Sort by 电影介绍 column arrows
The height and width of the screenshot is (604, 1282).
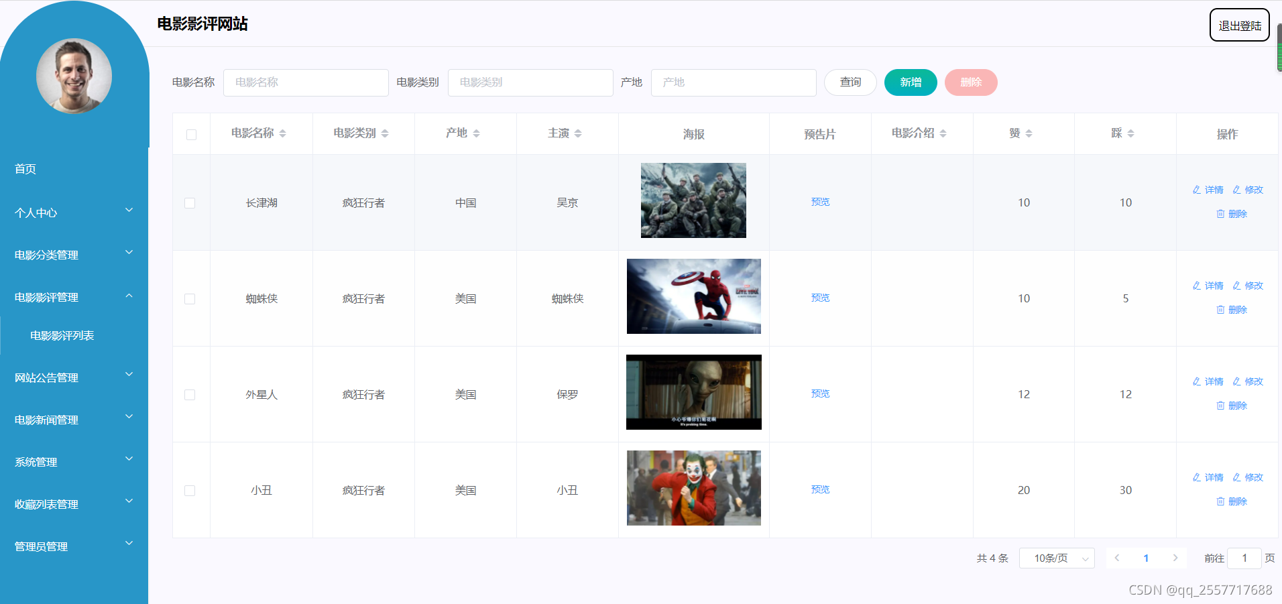pos(943,133)
